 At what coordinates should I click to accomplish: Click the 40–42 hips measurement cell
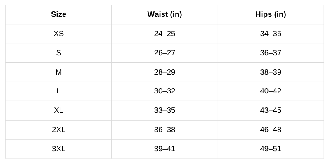click(x=271, y=91)
